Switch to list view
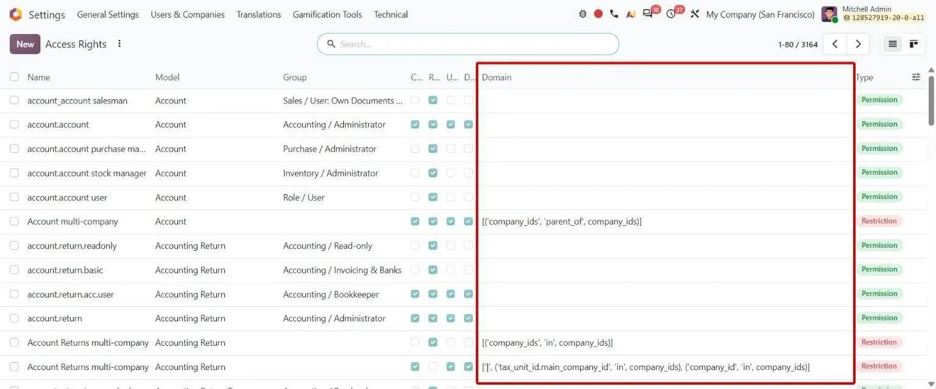The height and width of the screenshot is (389, 936). (x=892, y=44)
